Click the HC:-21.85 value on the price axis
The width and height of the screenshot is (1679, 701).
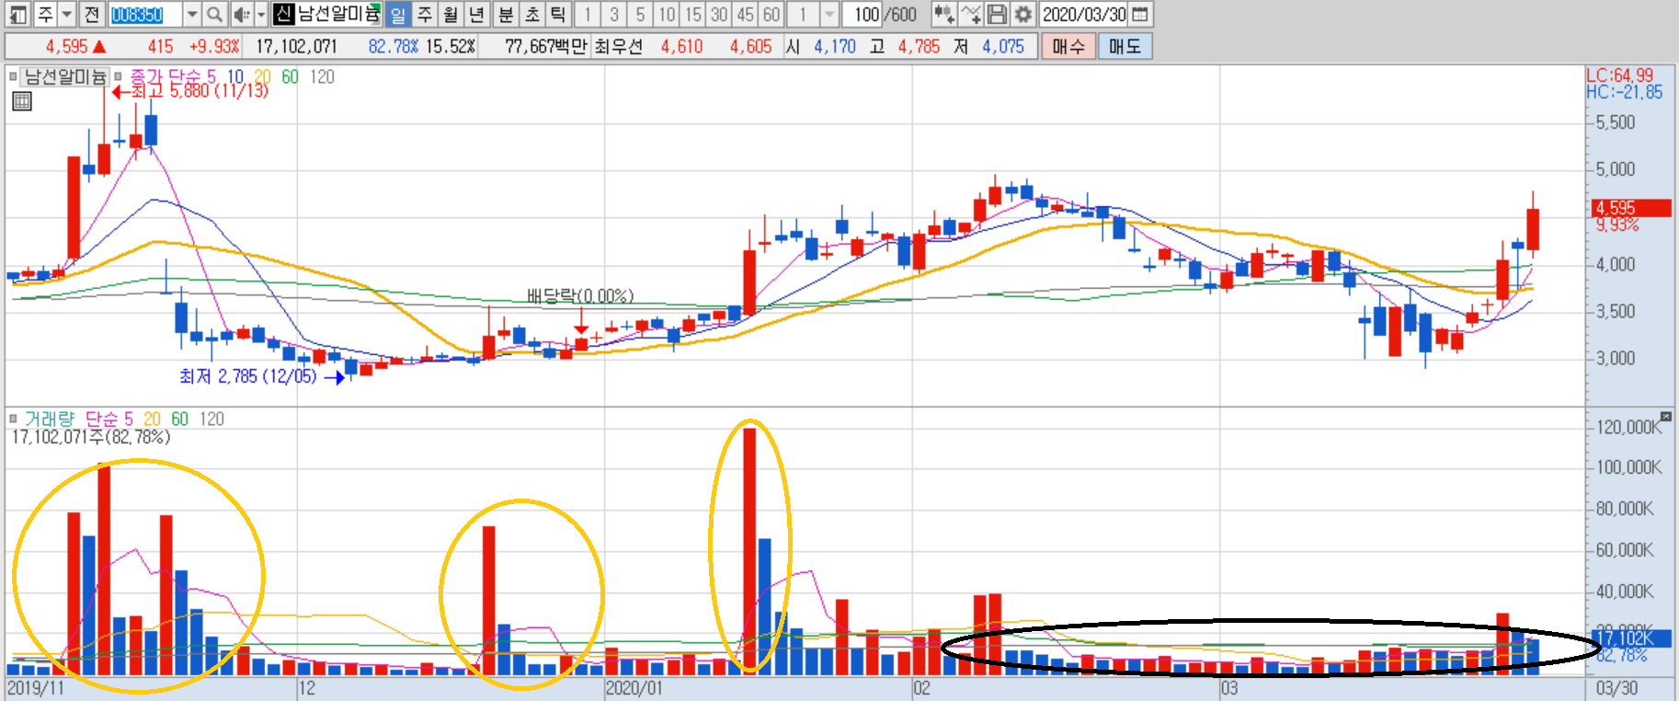pyautogui.click(x=1624, y=92)
